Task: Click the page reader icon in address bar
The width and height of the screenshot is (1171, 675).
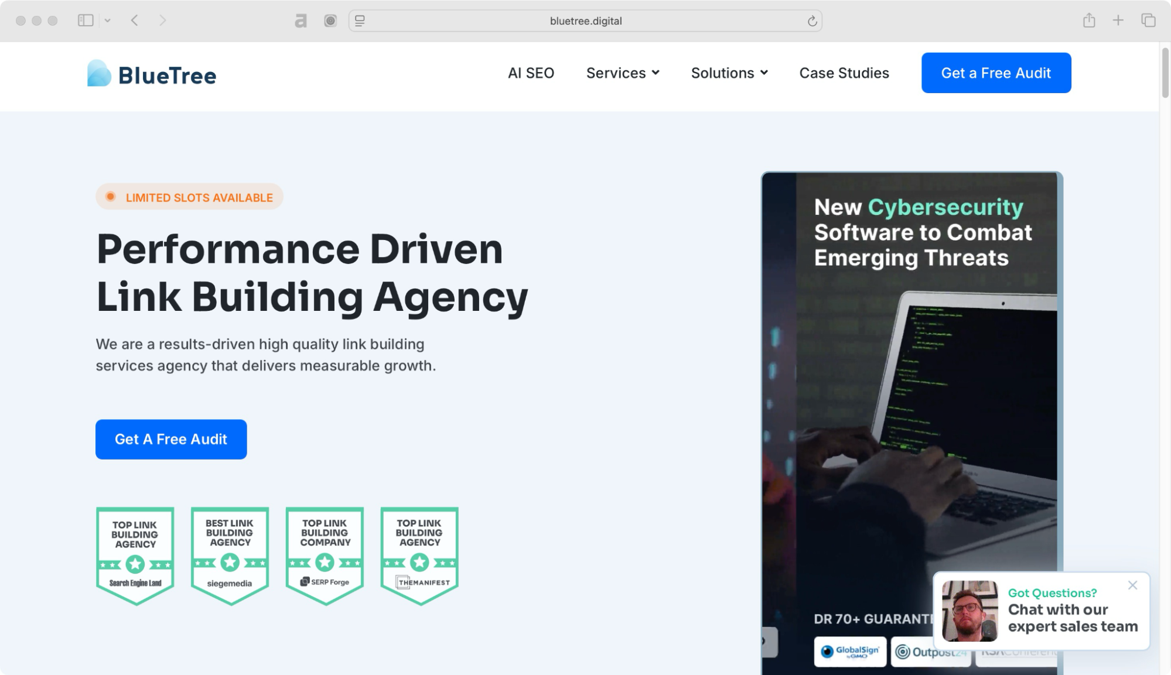Action: click(x=360, y=21)
